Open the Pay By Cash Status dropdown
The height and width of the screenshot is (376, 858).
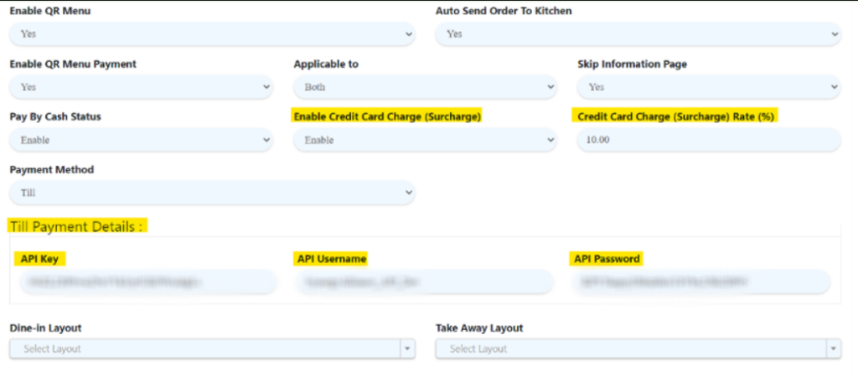pos(141,140)
